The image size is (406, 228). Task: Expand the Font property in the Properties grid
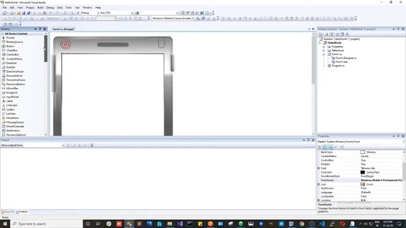pyautogui.click(x=318, y=168)
